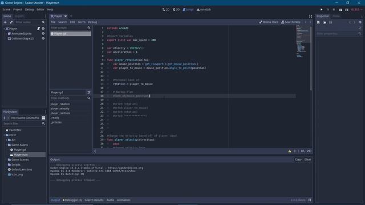Toggle visibility of Player node
The height and width of the screenshot is (205, 365).
pyautogui.click(x=43, y=28)
